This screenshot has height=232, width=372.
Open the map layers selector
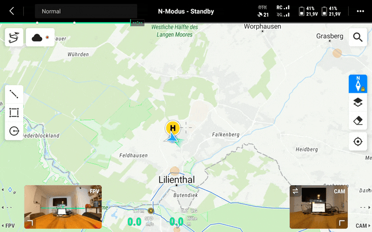(358, 102)
